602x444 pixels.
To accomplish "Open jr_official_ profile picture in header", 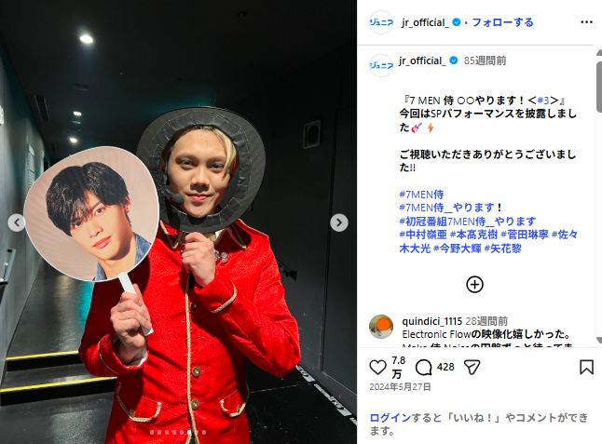I will [x=381, y=22].
